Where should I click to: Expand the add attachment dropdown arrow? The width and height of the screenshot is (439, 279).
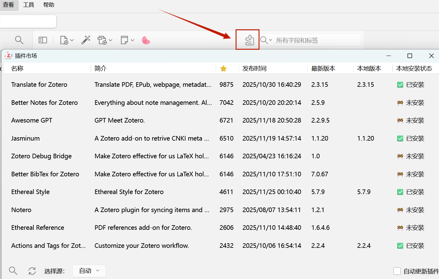pos(110,40)
